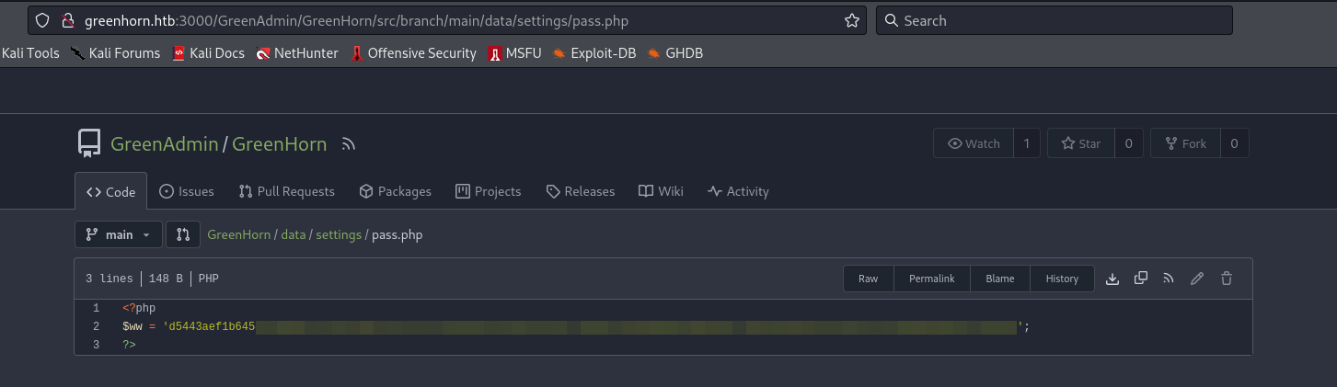Switch to the Issues tab
Screen dimensions: 1337x387
coord(187,191)
